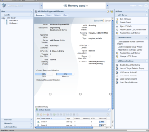Screen dimensions: 149x132
Task: Expand the Networks section
Action: click(x=32, y=123)
